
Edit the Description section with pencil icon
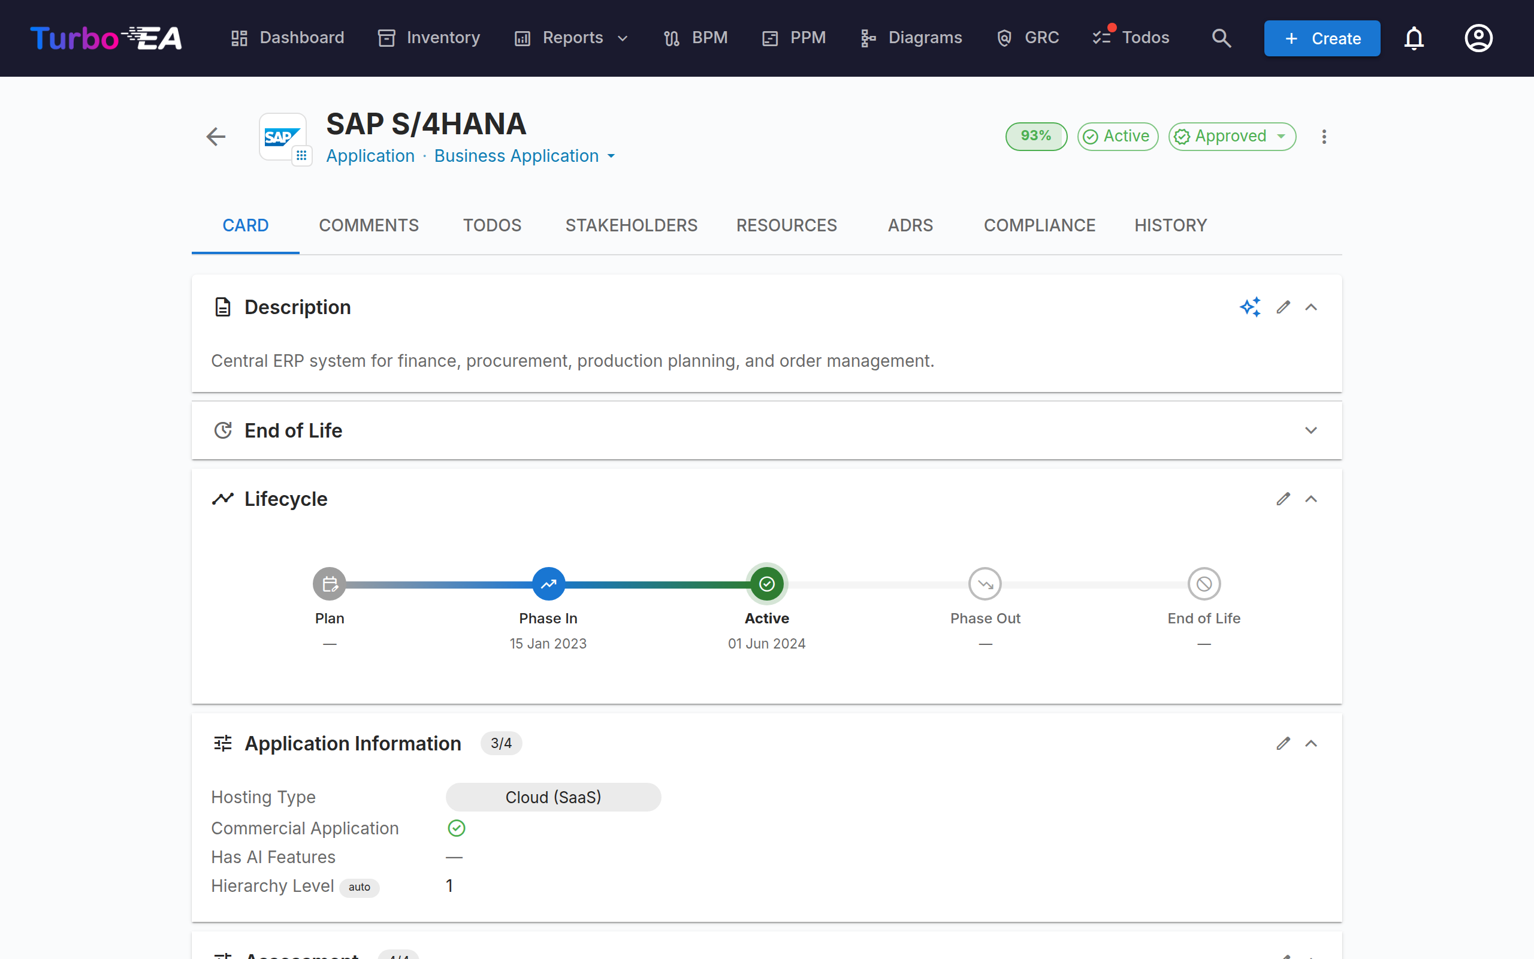coord(1284,307)
